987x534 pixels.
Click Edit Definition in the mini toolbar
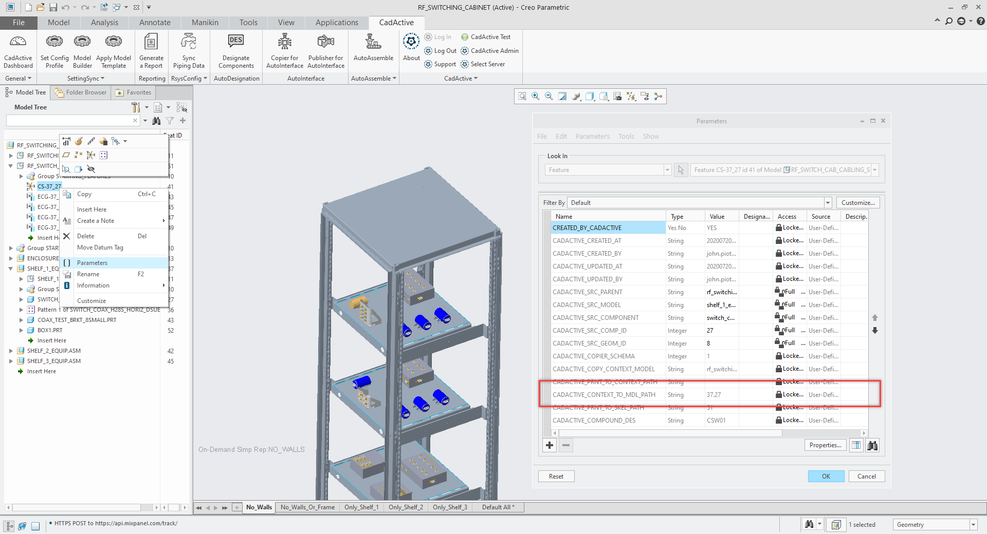tap(79, 141)
